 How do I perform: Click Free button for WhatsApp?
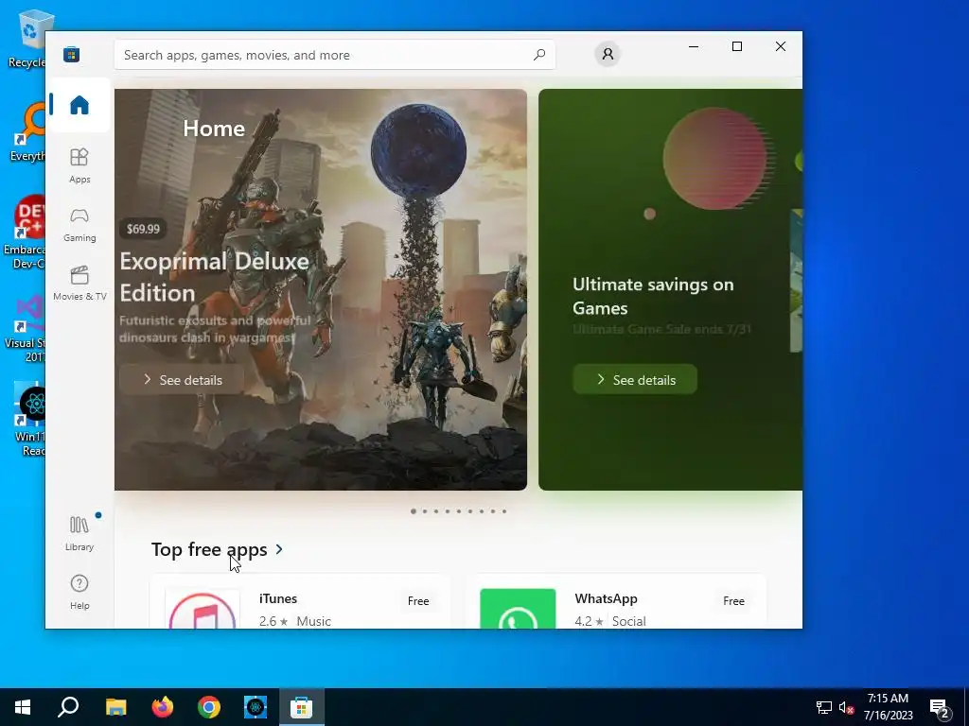[733, 600]
